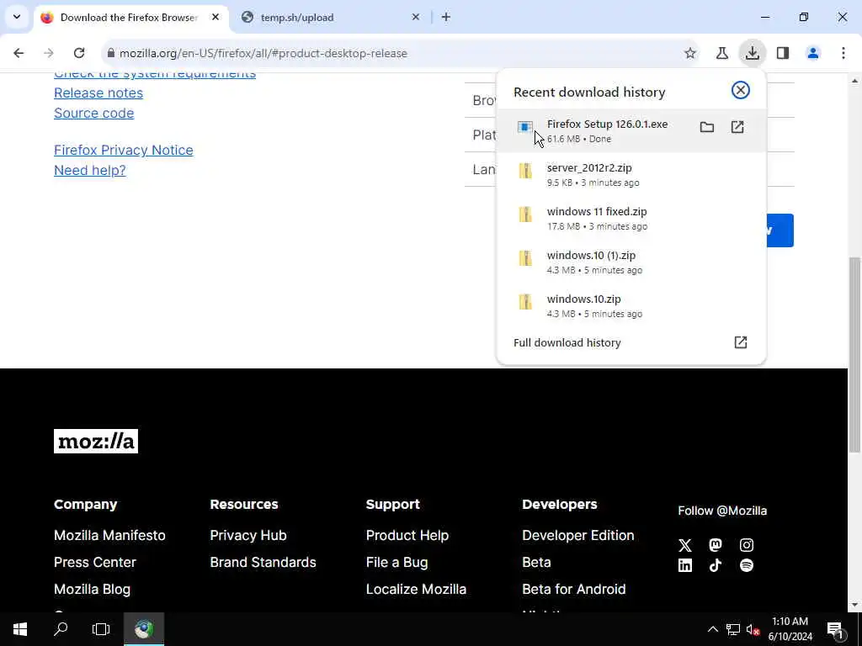Open the side panel icon

click(783, 53)
